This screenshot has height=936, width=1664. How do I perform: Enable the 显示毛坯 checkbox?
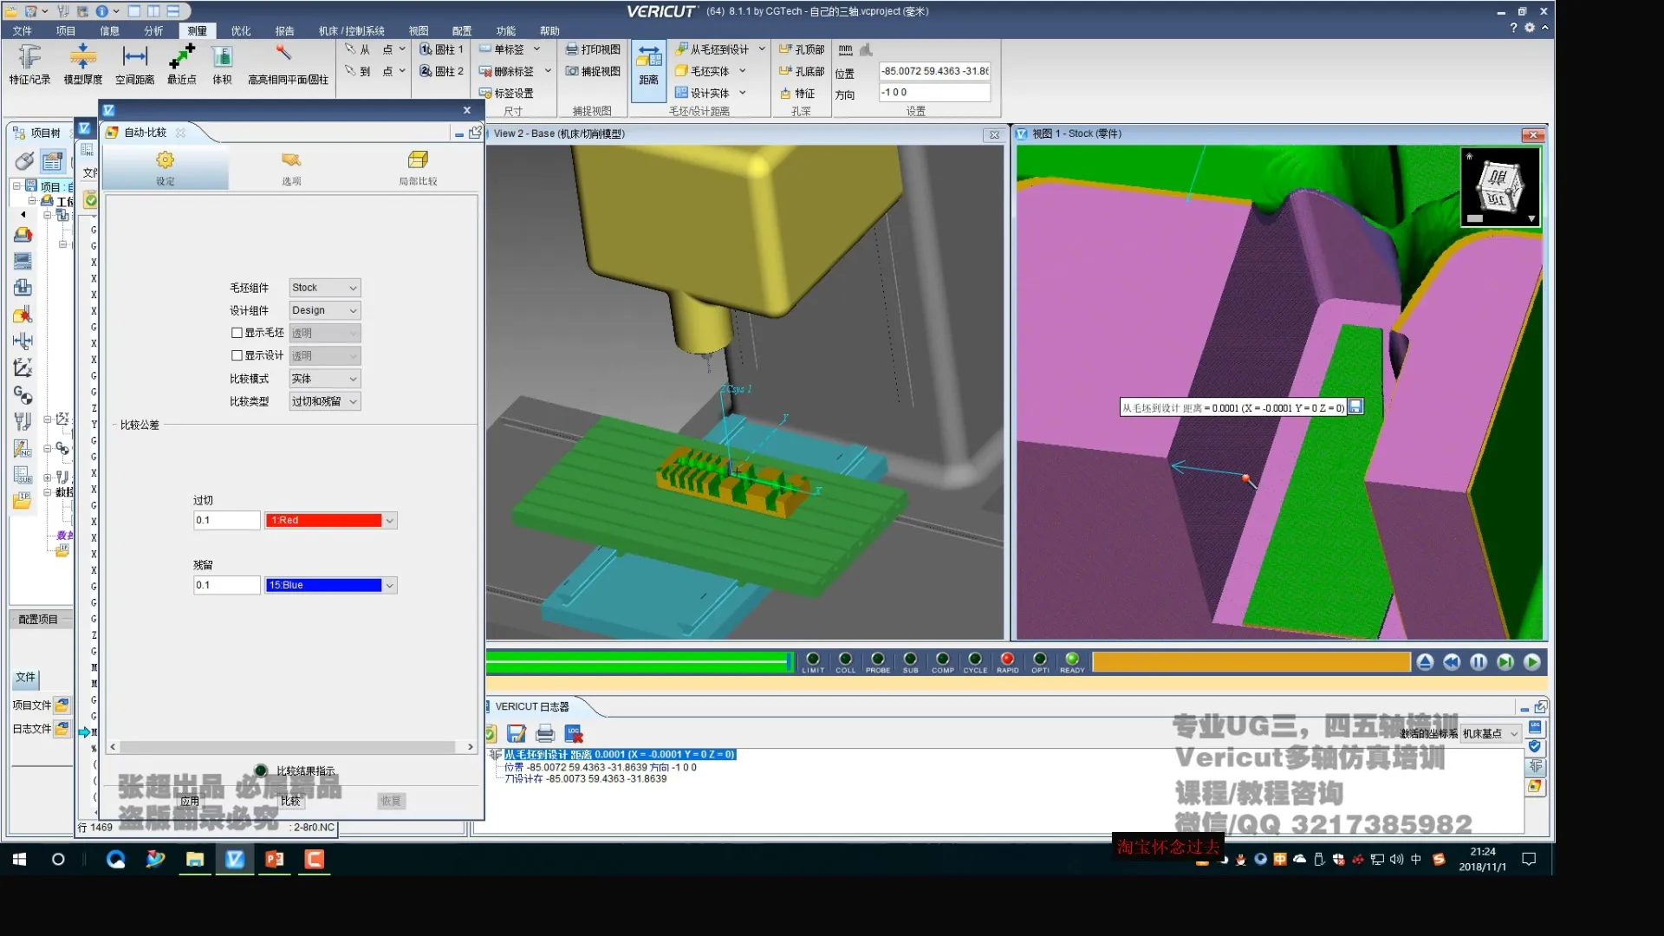[x=237, y=333]
